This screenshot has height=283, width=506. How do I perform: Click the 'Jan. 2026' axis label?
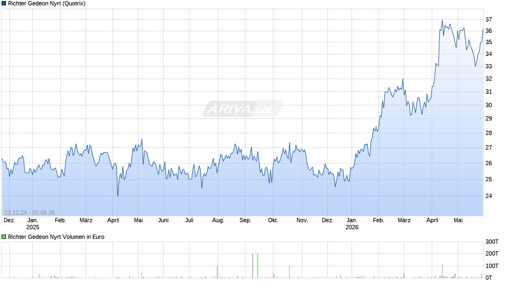352,224
